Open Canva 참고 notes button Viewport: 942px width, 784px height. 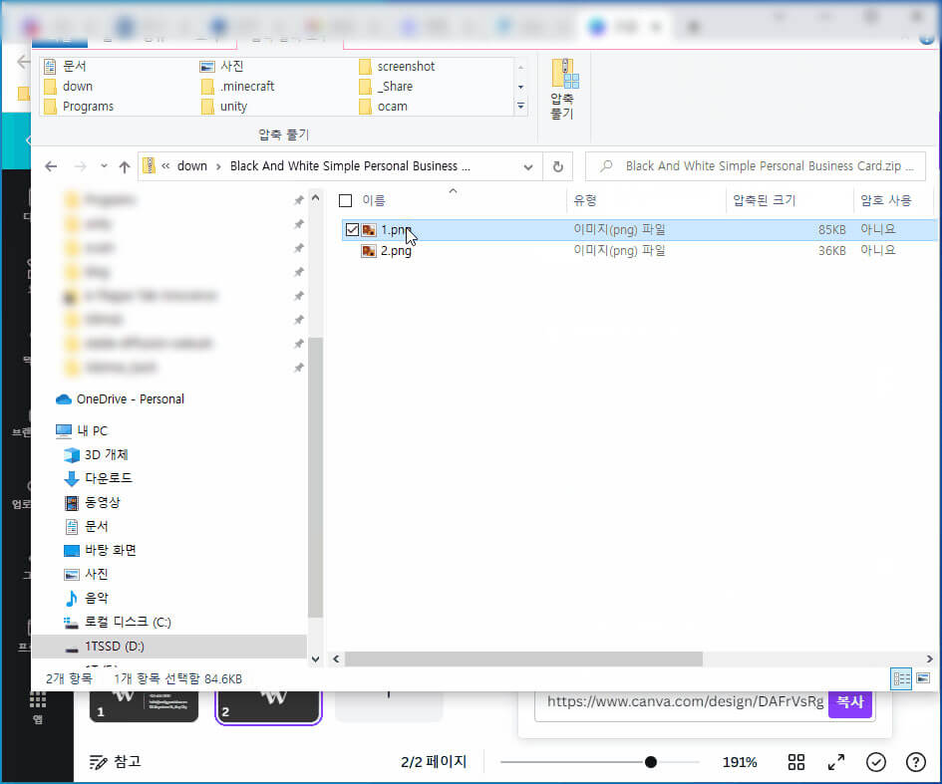click(x=116, y=762)
